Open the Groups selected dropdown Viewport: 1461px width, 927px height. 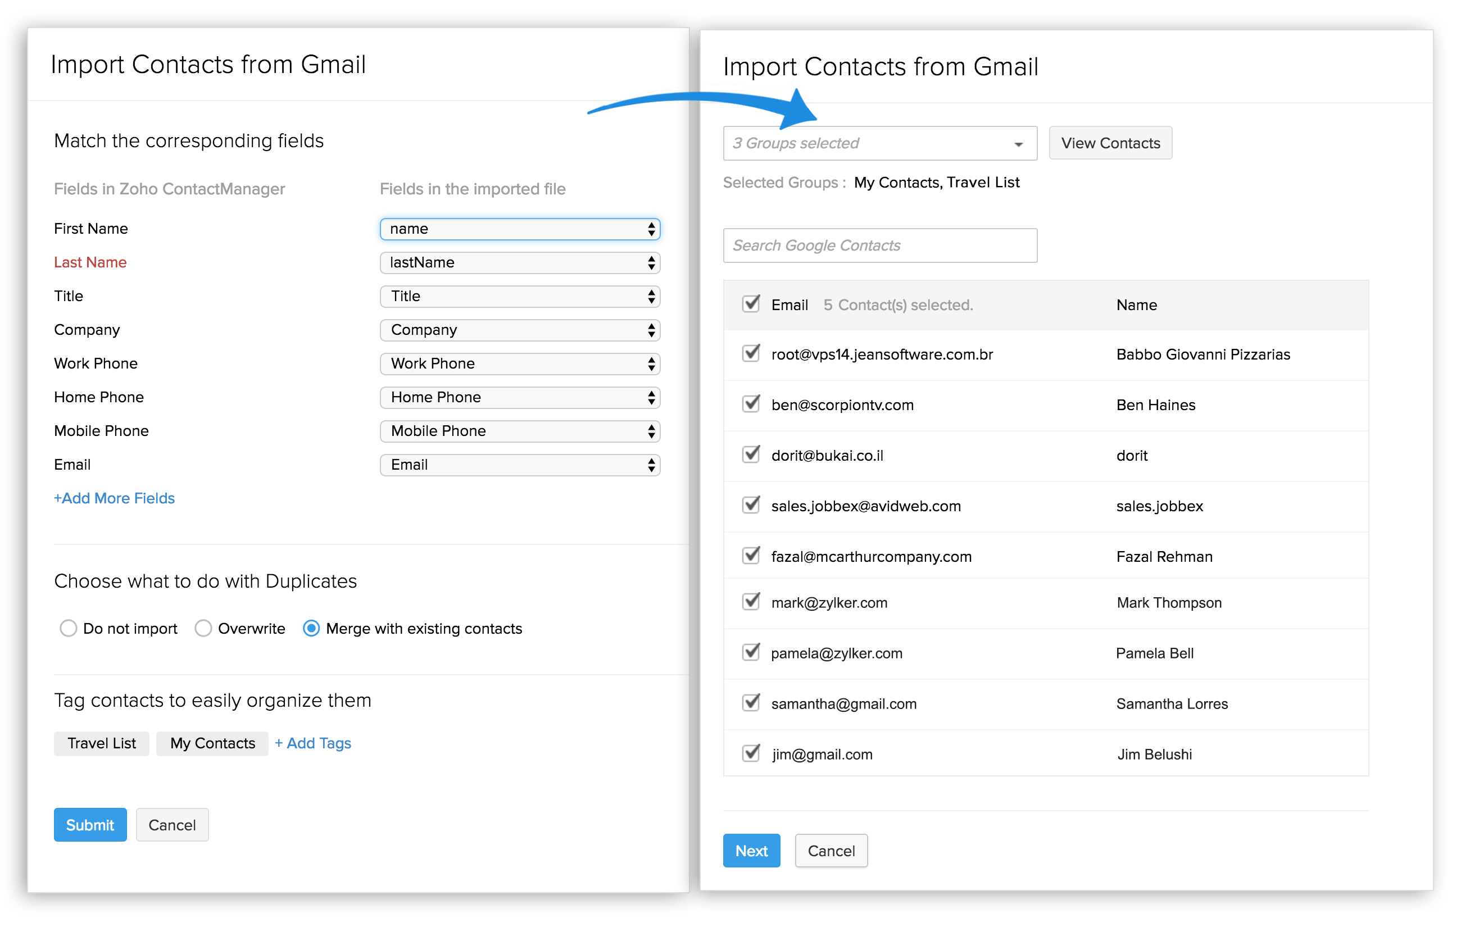(x=879, y=143)
